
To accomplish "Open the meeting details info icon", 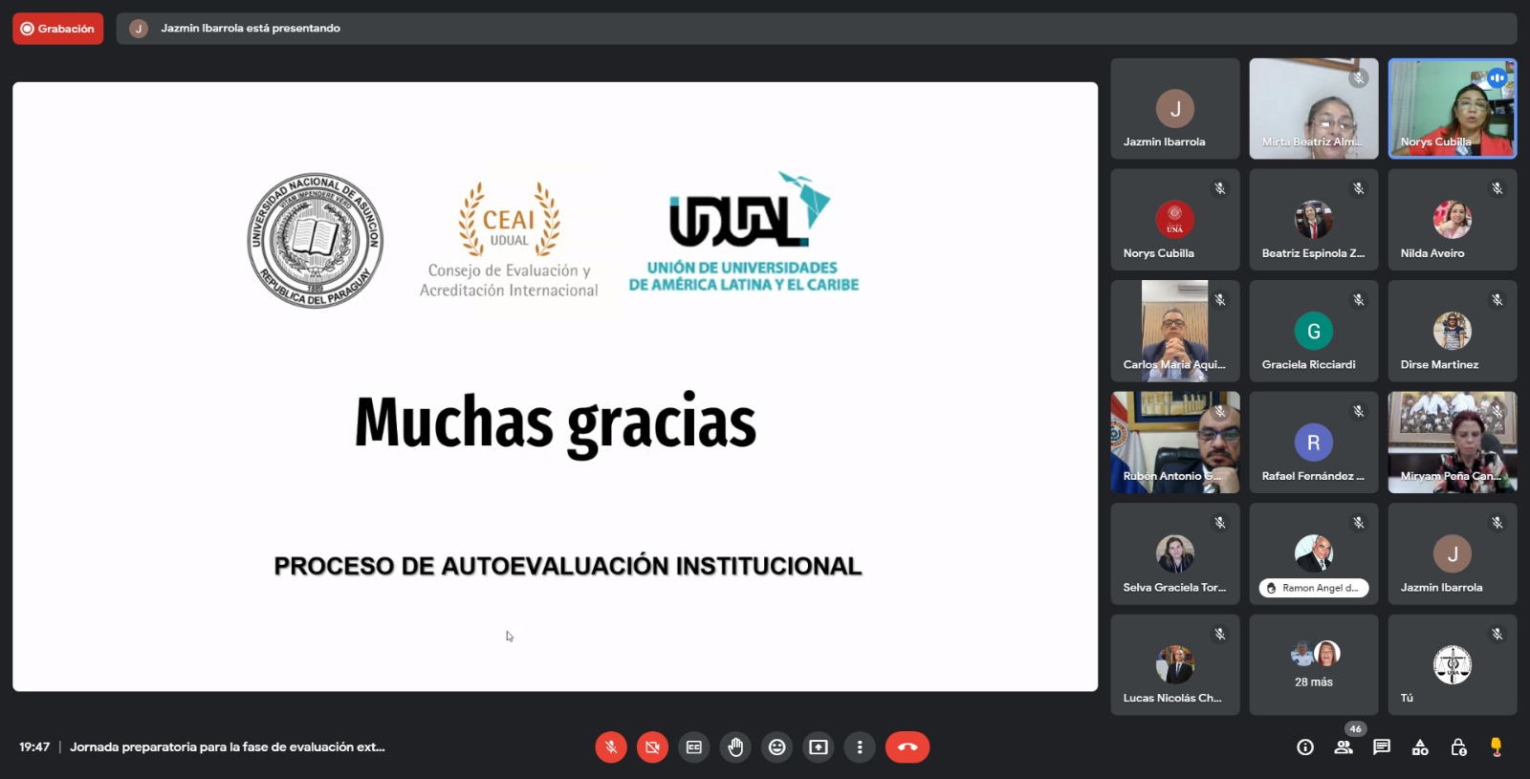I will (1305, 747).
